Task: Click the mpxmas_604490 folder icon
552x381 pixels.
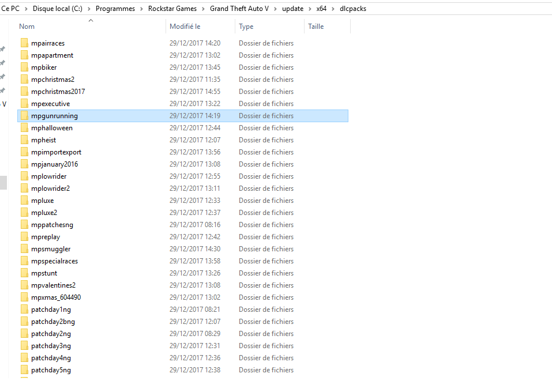Action: (24, 297)
